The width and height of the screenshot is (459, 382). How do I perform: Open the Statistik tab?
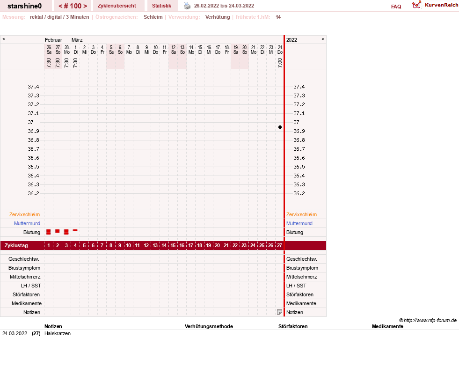[161, 6]
